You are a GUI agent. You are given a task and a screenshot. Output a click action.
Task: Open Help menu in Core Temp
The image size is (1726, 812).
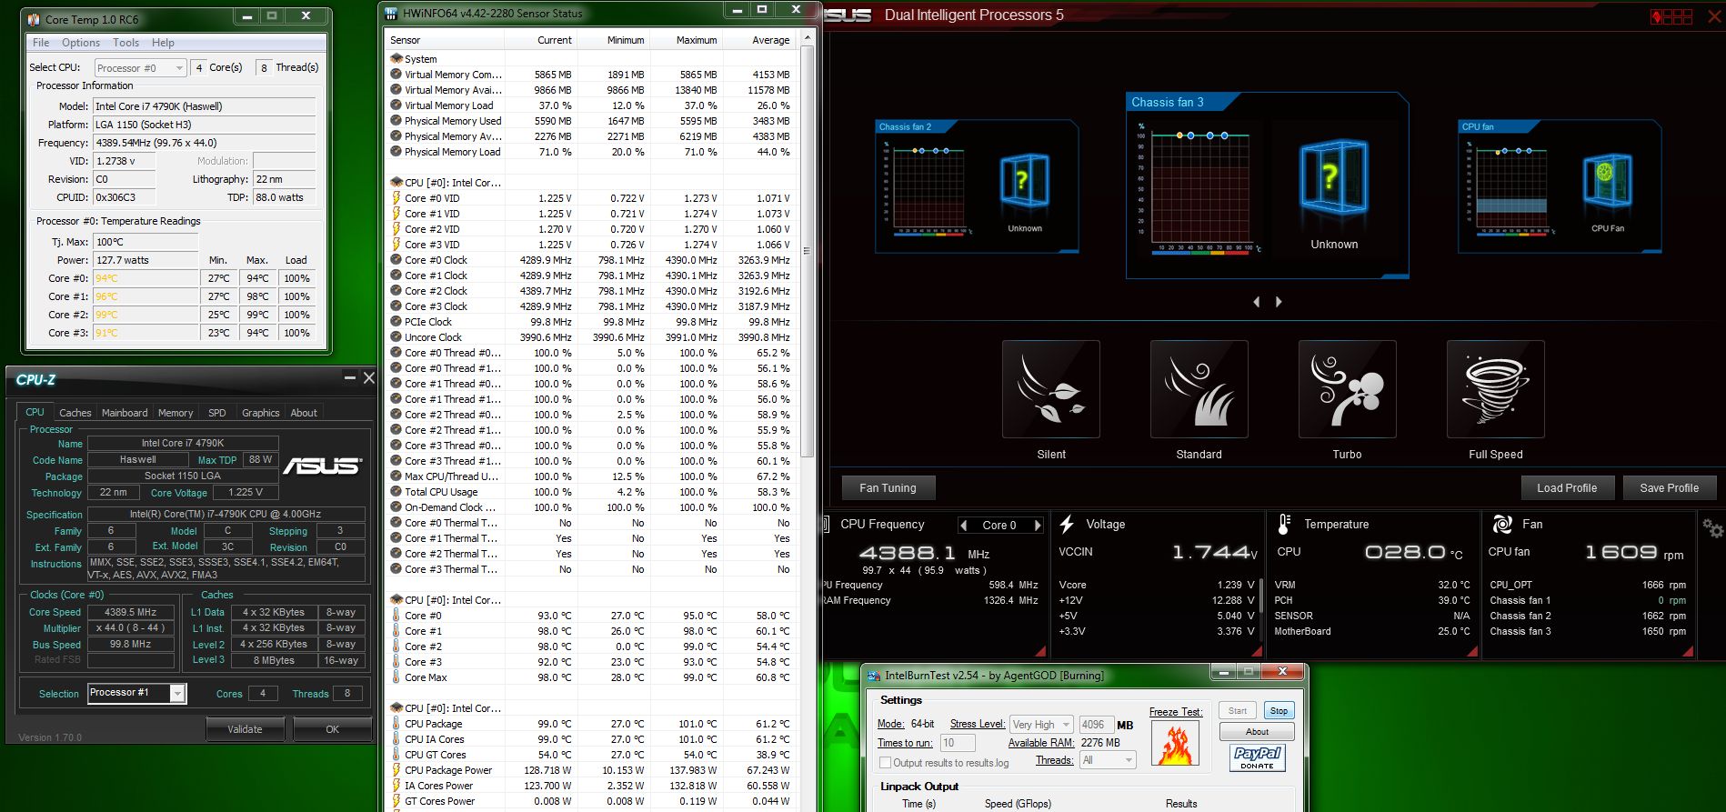[163, 43]
